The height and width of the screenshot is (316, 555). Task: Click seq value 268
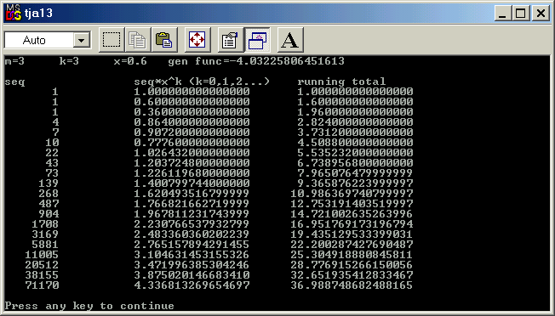[x=49, y=194]
